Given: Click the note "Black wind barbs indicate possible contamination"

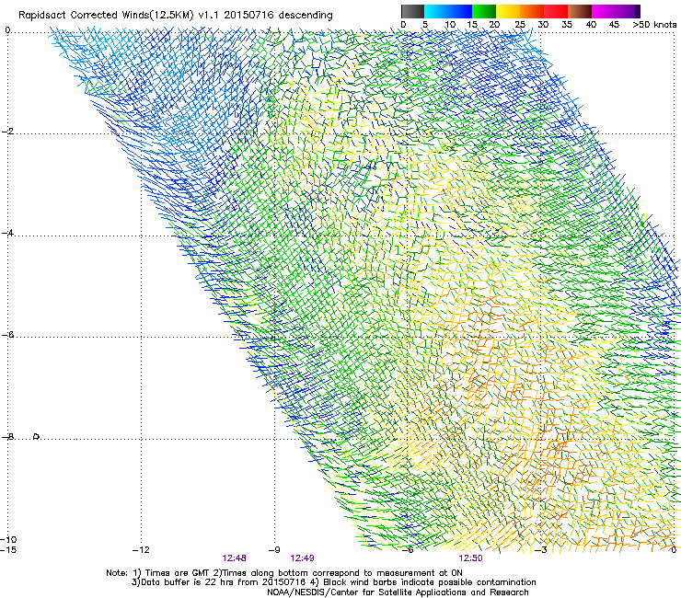Looking at the screenshot, I should pos(430,582).
